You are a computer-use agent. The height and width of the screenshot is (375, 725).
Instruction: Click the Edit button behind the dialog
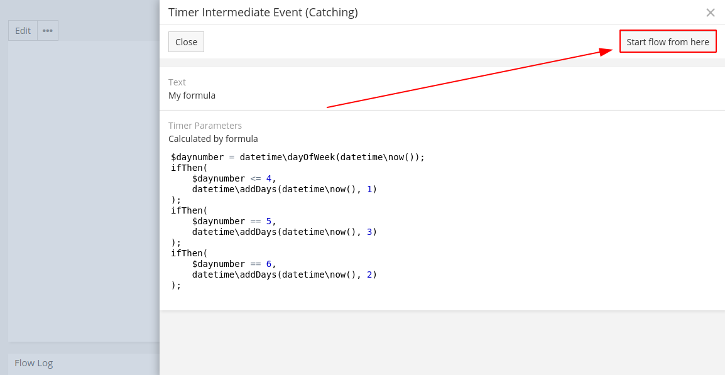tap(23, 31)
